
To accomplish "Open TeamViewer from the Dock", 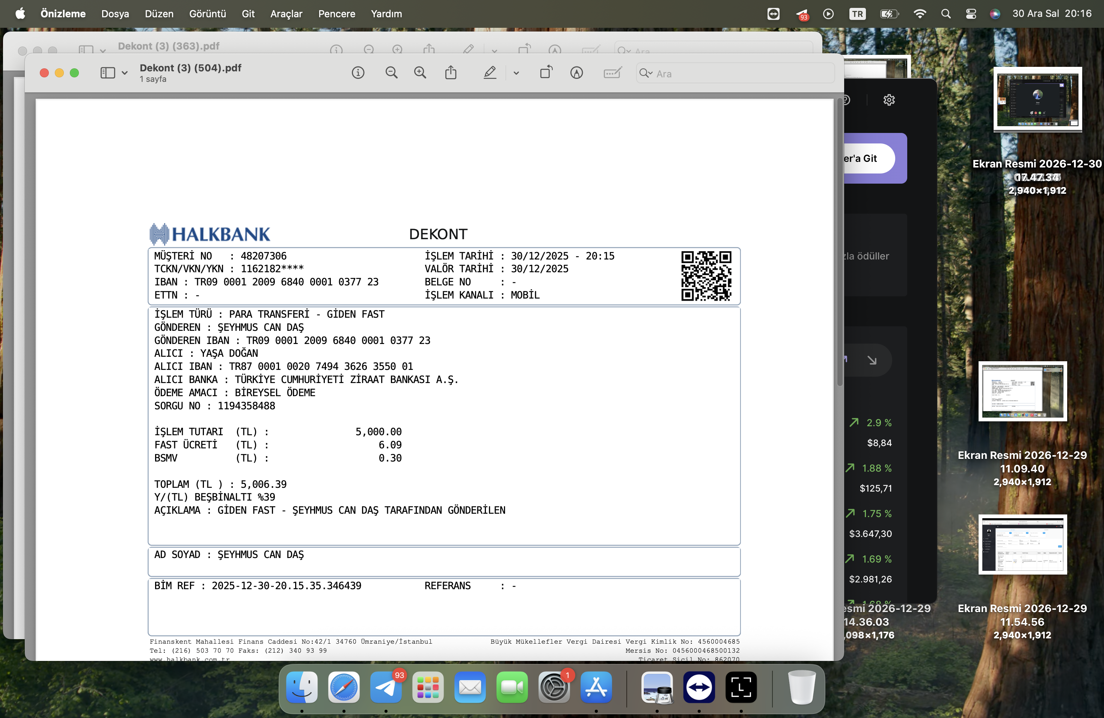I will 699,687.
